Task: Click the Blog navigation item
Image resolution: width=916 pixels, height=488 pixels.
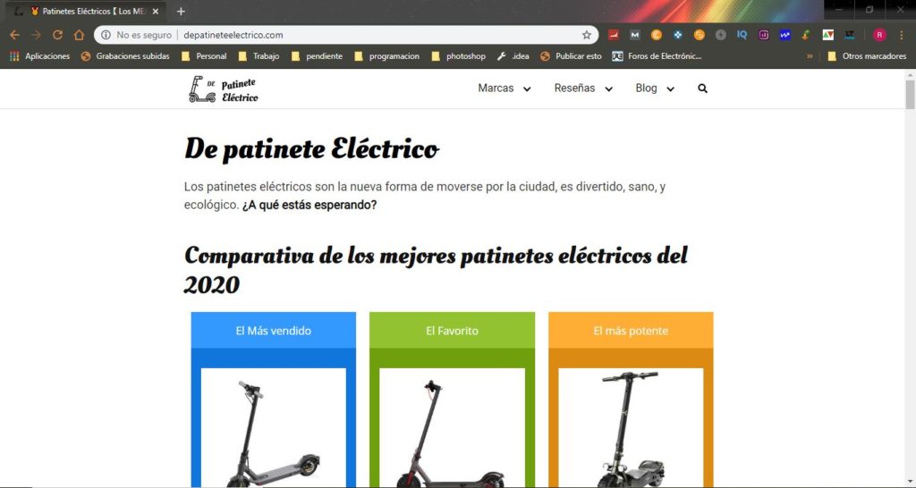Action: click(x=646, y=88)
